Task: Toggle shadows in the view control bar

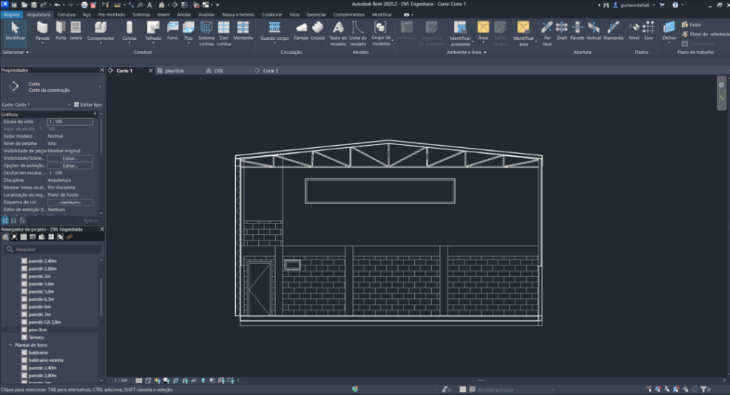Action: point(165,381)
